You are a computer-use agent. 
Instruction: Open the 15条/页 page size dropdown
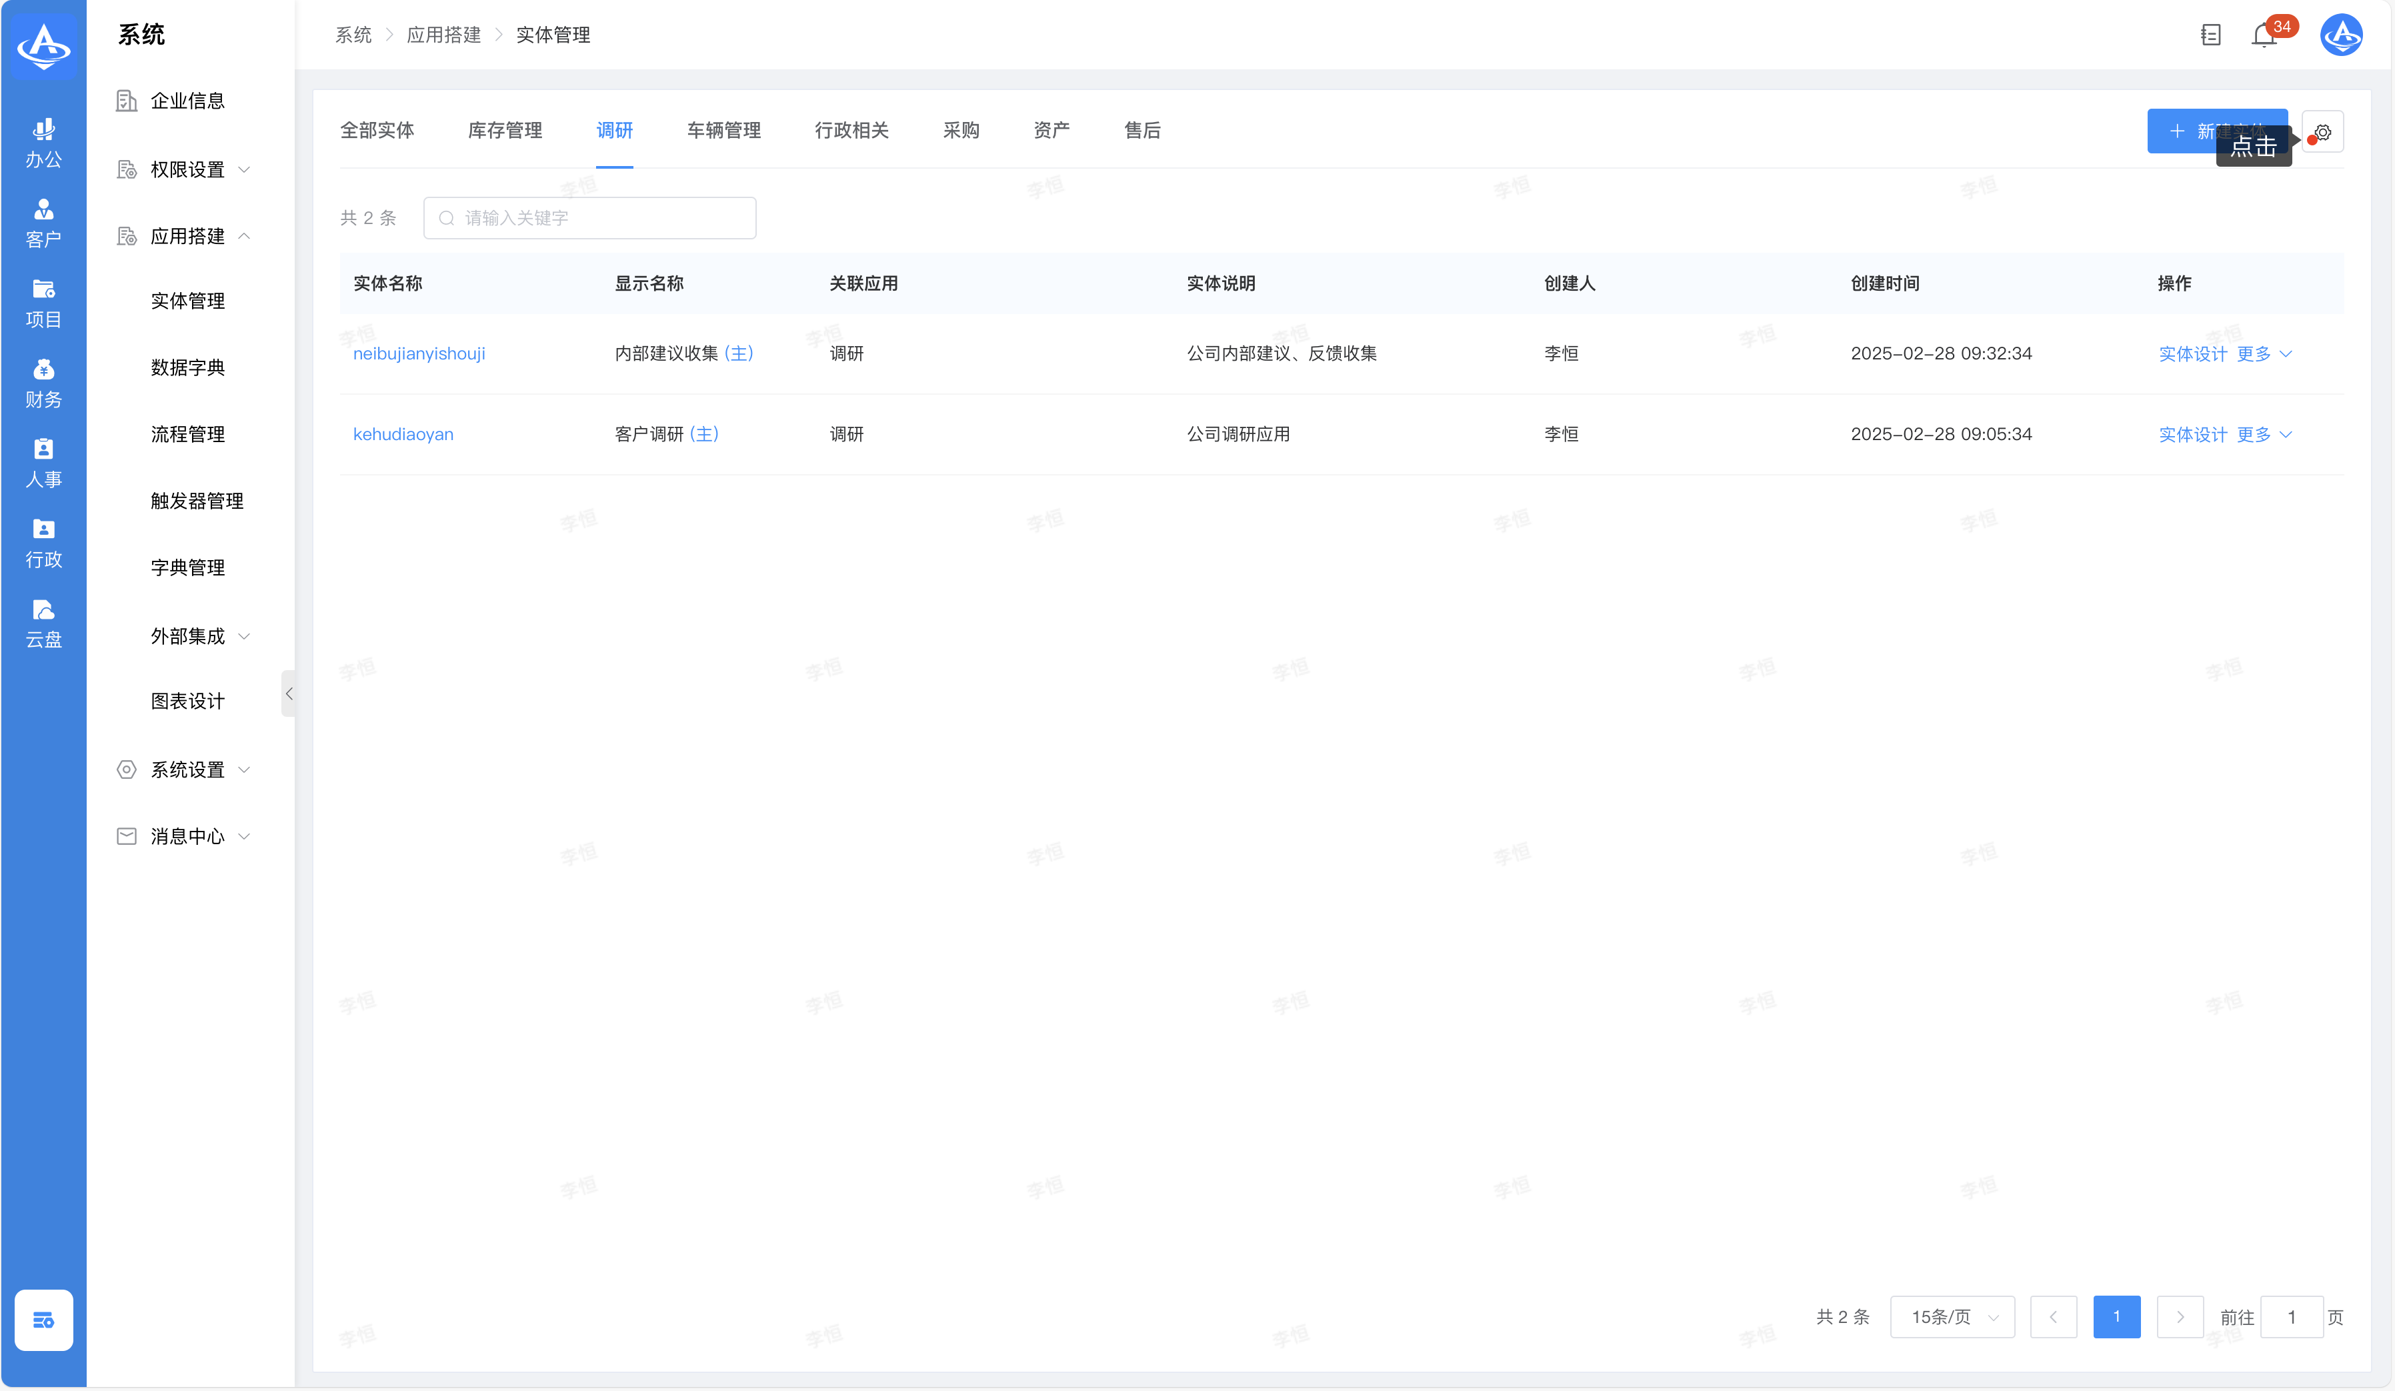pyautogui.click(x=1952, y=1317)
